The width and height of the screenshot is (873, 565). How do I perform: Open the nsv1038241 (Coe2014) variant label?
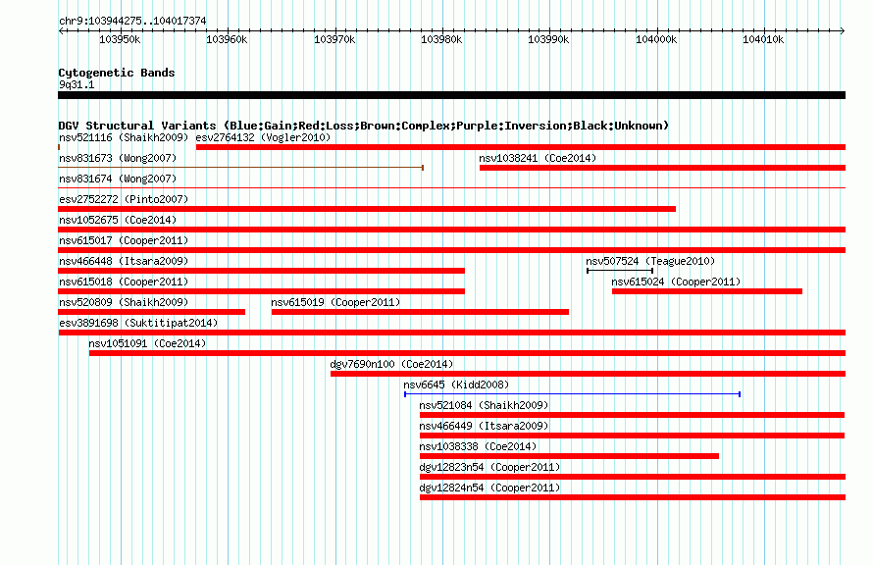538,158
